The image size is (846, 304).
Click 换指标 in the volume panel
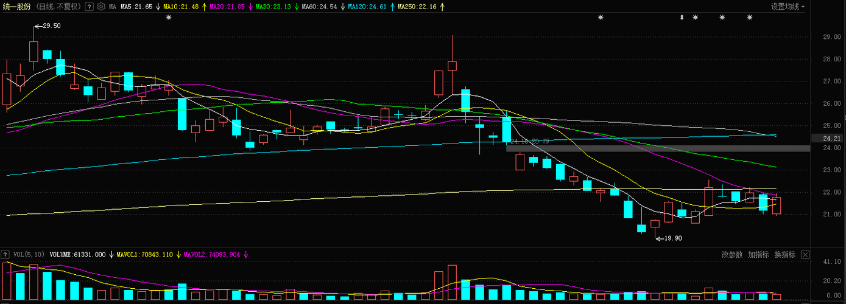784,255
